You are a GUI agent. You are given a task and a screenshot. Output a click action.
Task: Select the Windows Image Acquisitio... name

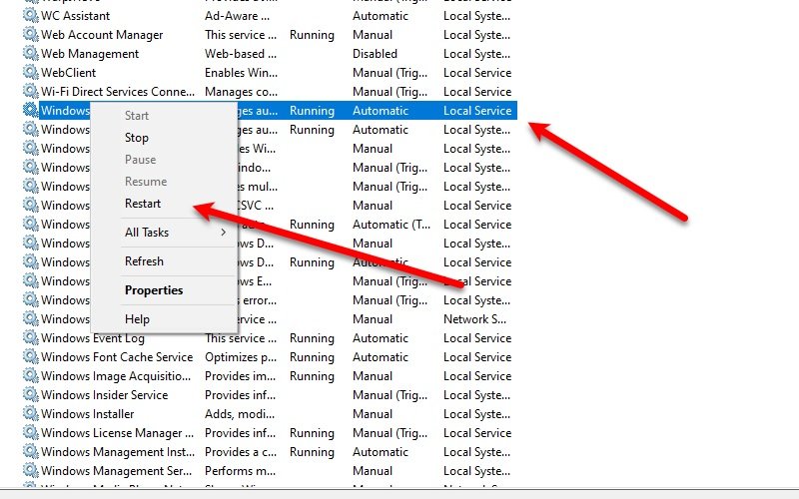pos(116,376)
